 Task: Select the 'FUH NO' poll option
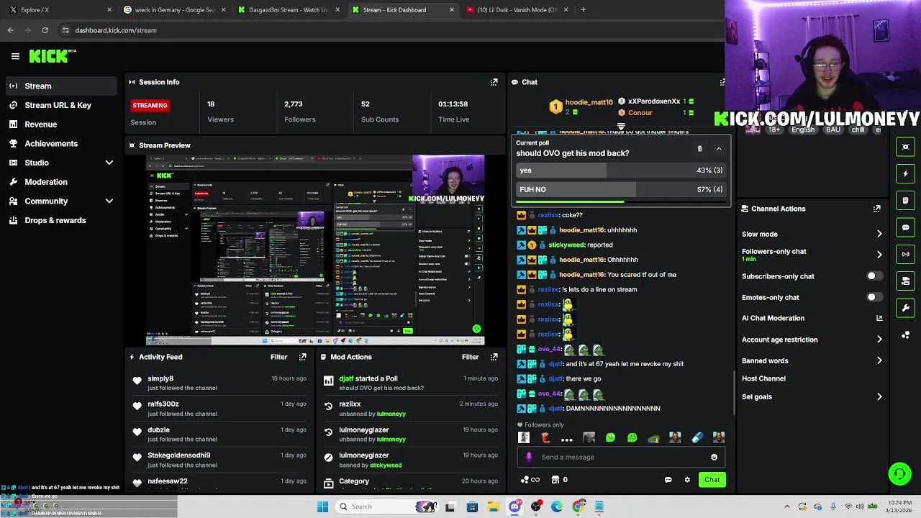[621, 189]
